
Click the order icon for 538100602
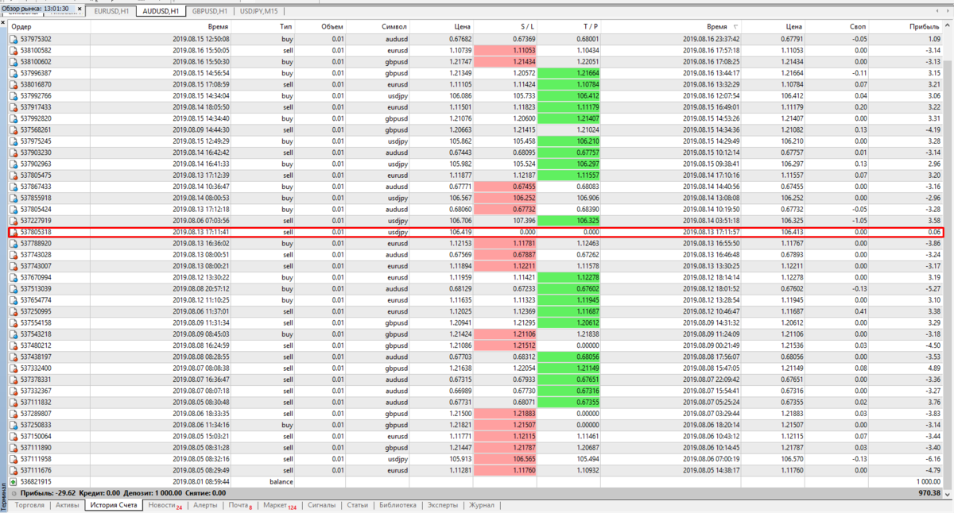click(x=14, y=61)
